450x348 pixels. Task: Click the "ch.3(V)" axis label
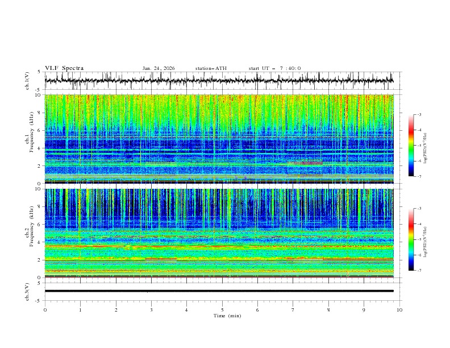(x=27, y=292)
